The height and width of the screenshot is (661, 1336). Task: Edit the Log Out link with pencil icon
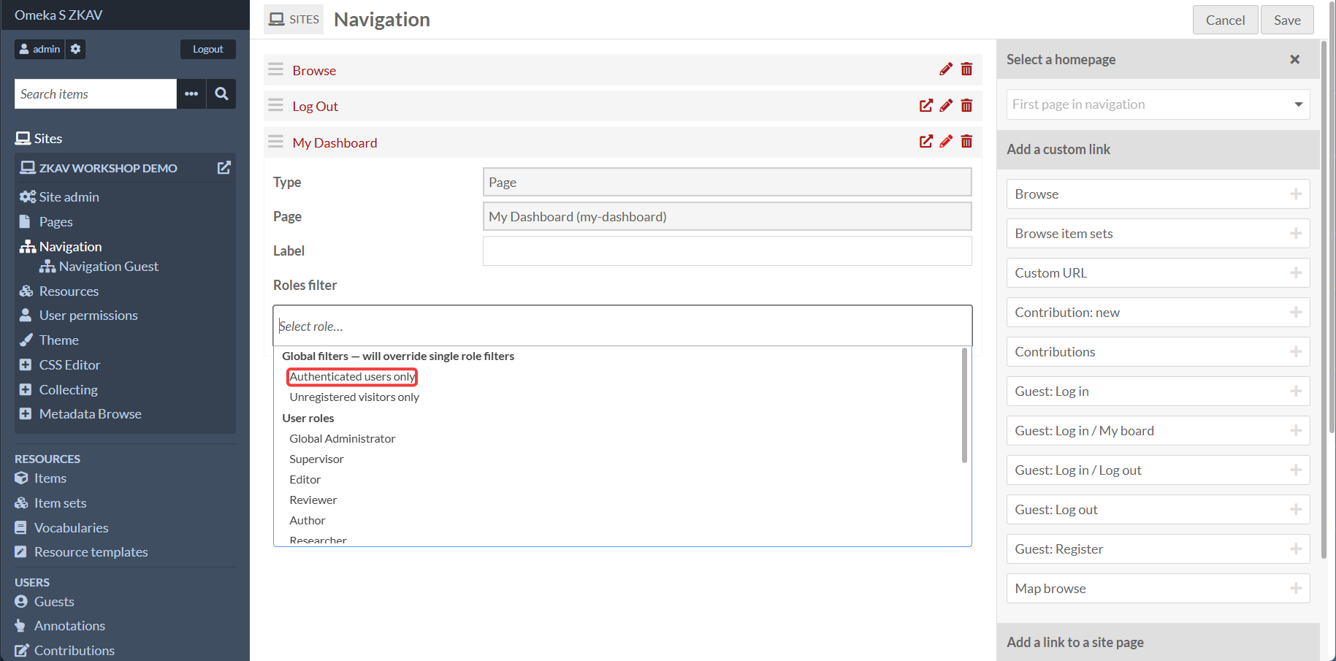tap(946, 106)
